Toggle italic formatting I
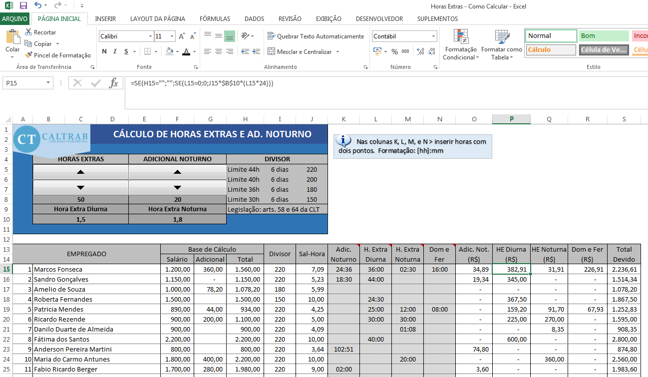Image resolution: width=648 pixels, height=377 pixels. point(115,51)
